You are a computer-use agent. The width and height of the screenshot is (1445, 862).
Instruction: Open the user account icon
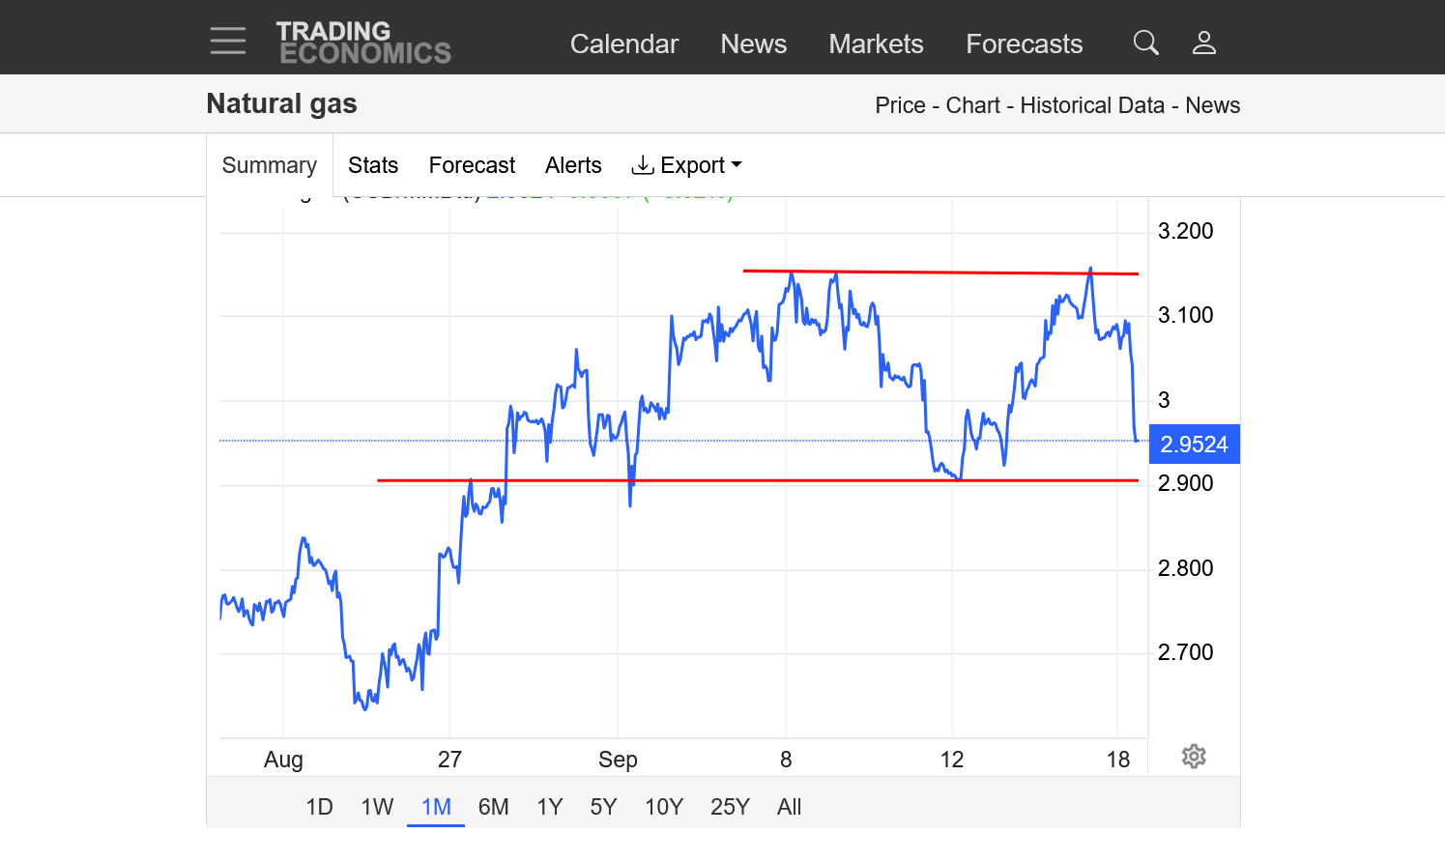point(1203,43)
